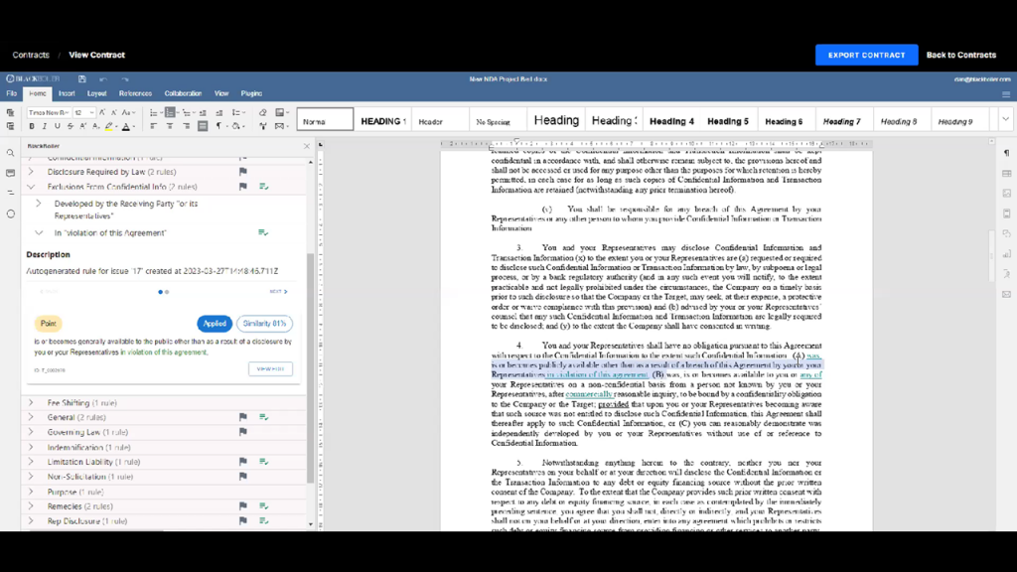The width and height of the screenshot is (1017, 572).
Task: Expand the styles gallery arrow
Action: pyautogui.click(x=1005, y=119)
